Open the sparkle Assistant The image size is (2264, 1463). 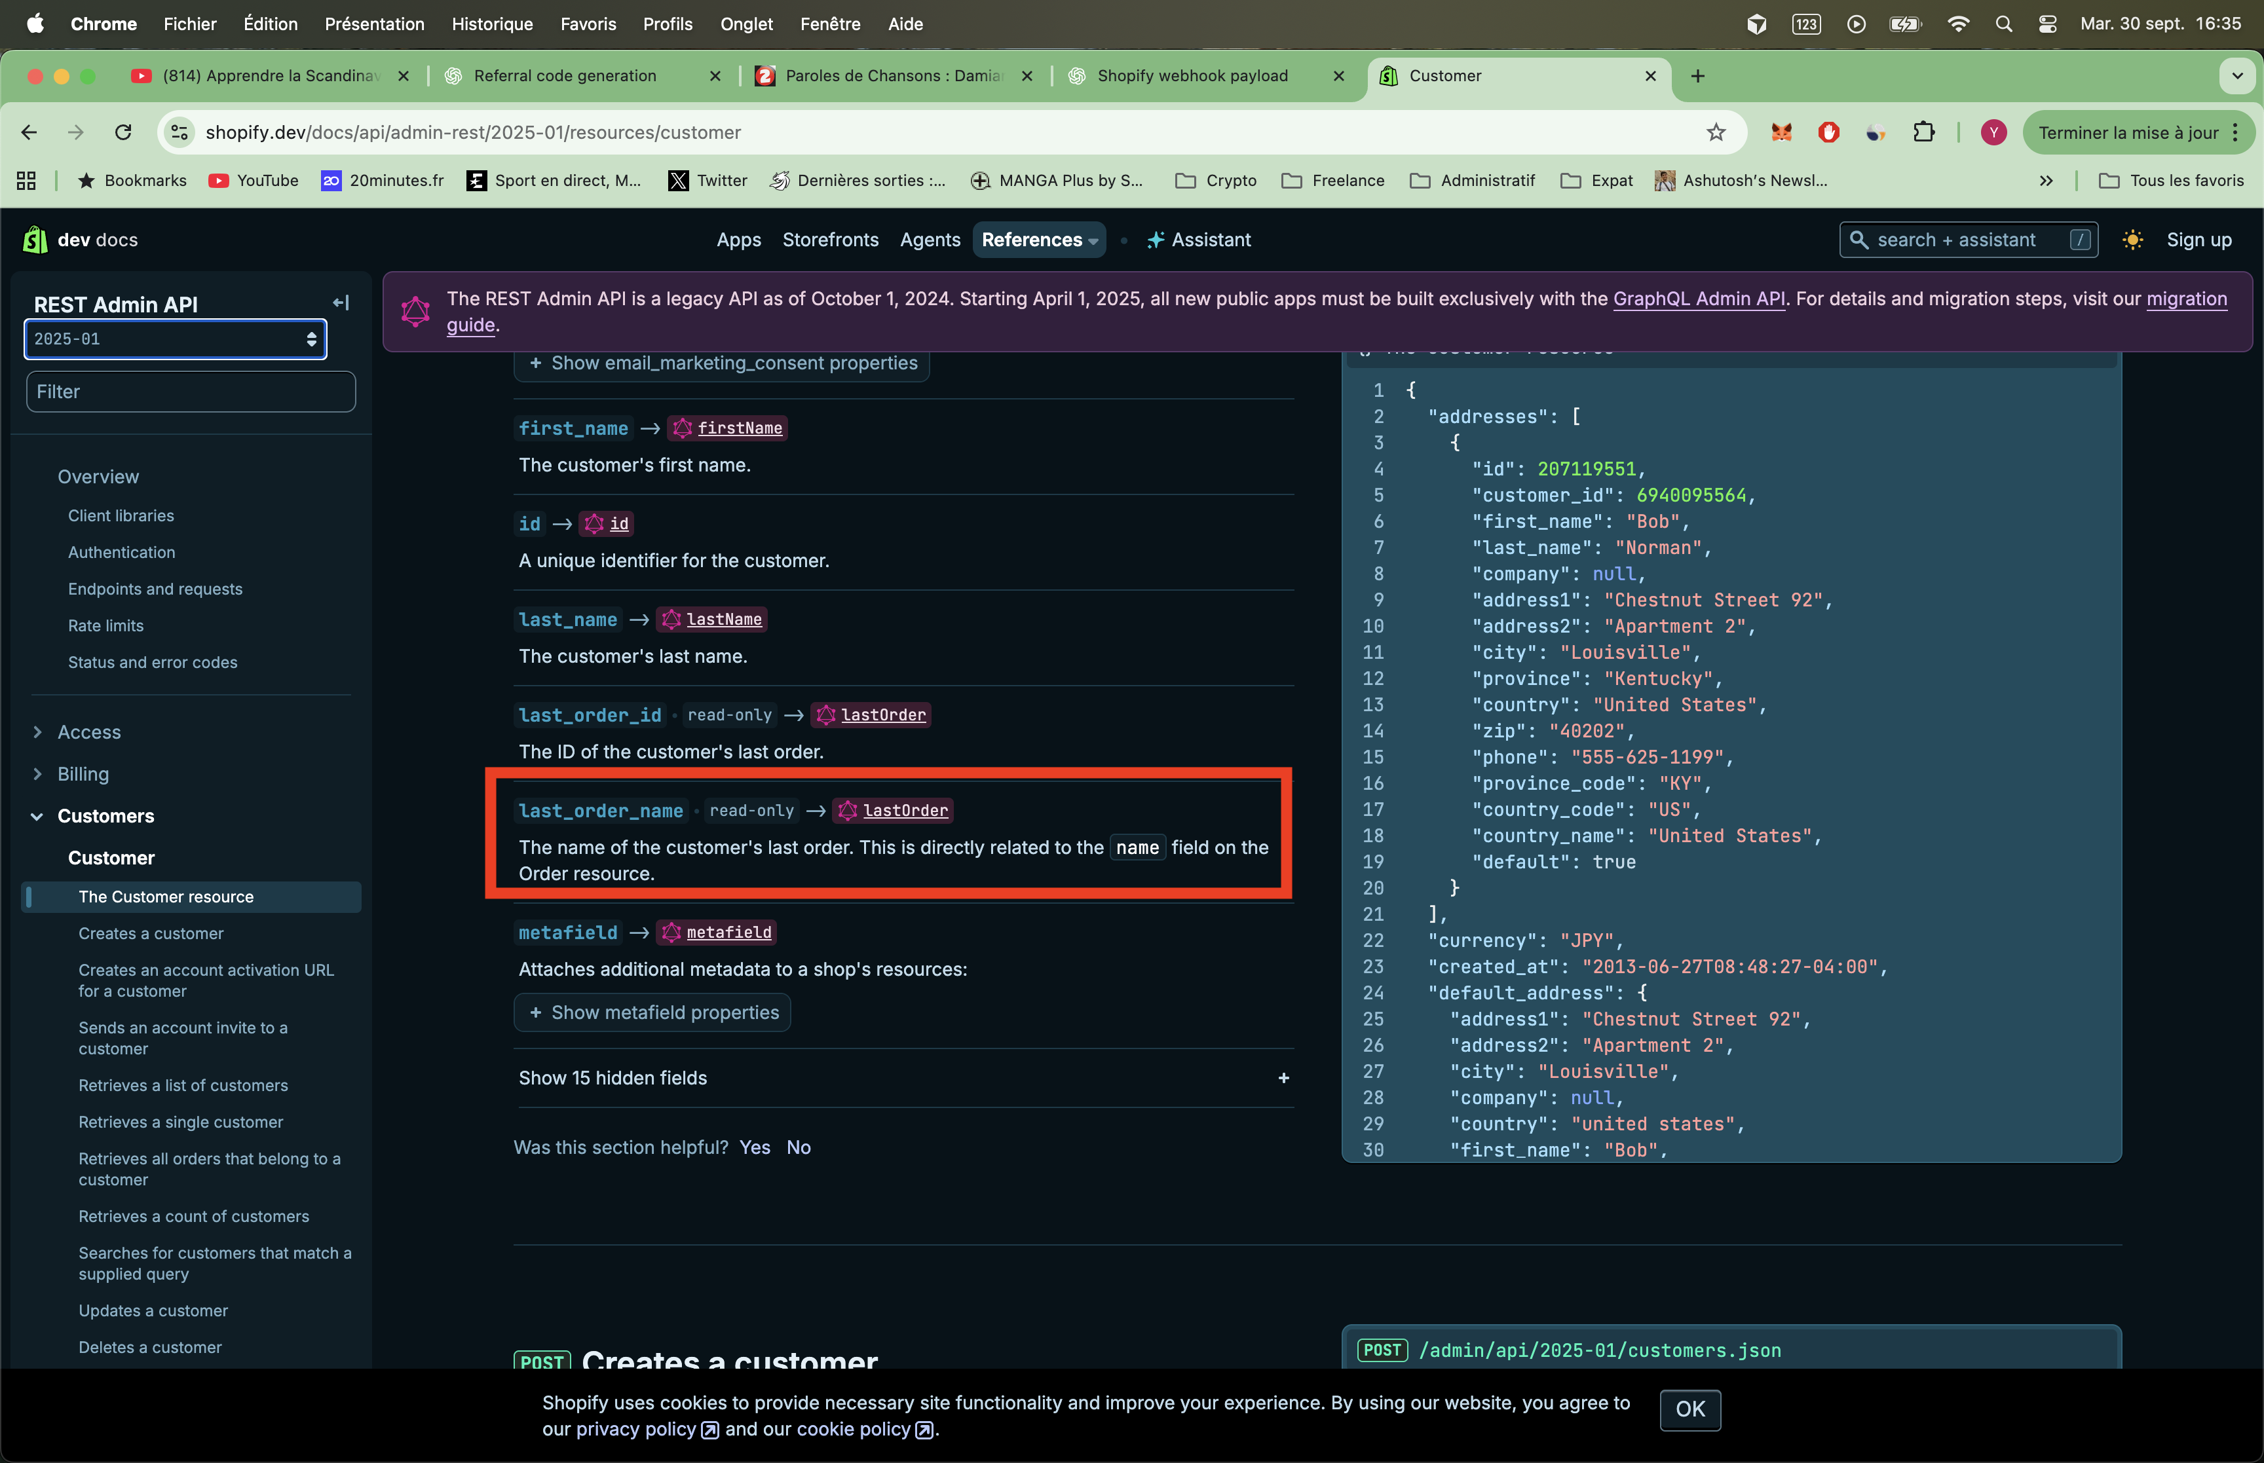pyautogui.click(x=1199, y=240)
